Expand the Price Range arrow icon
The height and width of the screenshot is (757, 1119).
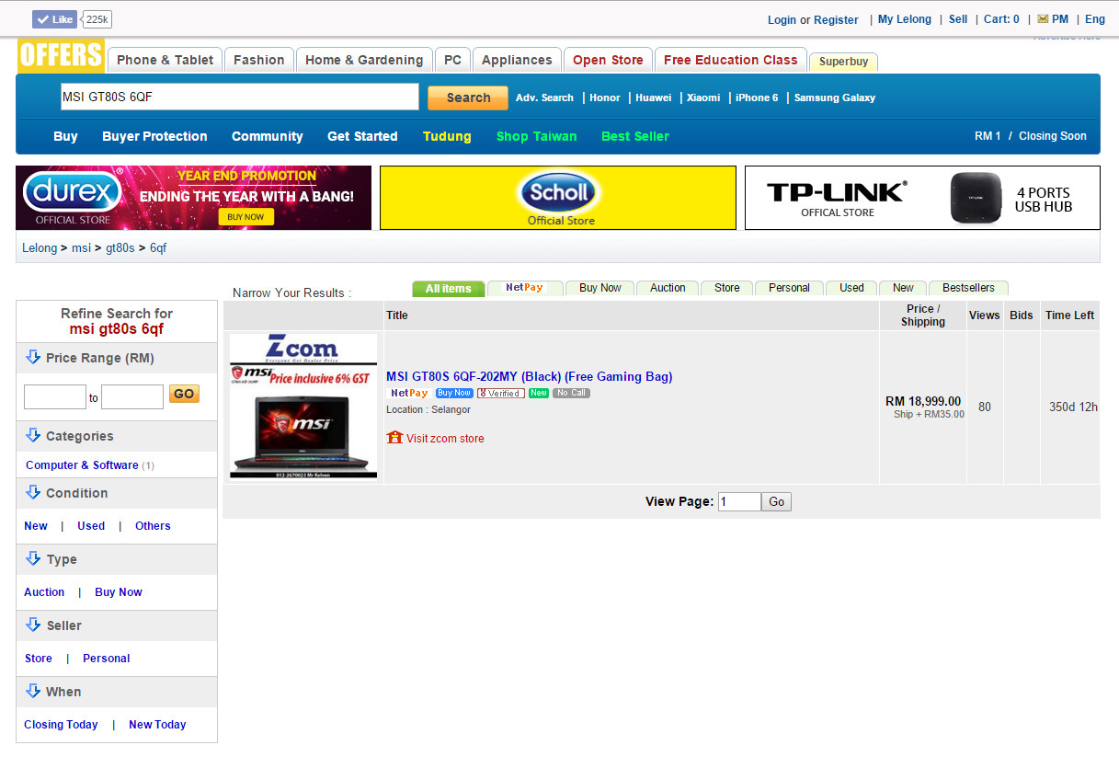point(33,358)
